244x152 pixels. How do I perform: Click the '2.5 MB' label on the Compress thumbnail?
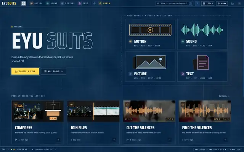53,118
